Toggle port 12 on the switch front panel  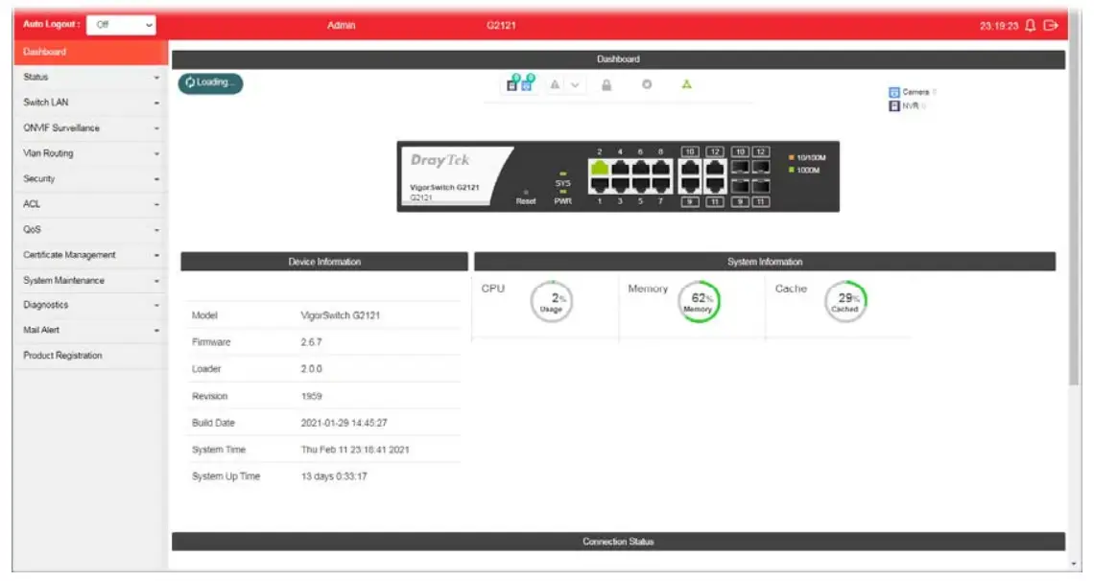click(716, 167)
